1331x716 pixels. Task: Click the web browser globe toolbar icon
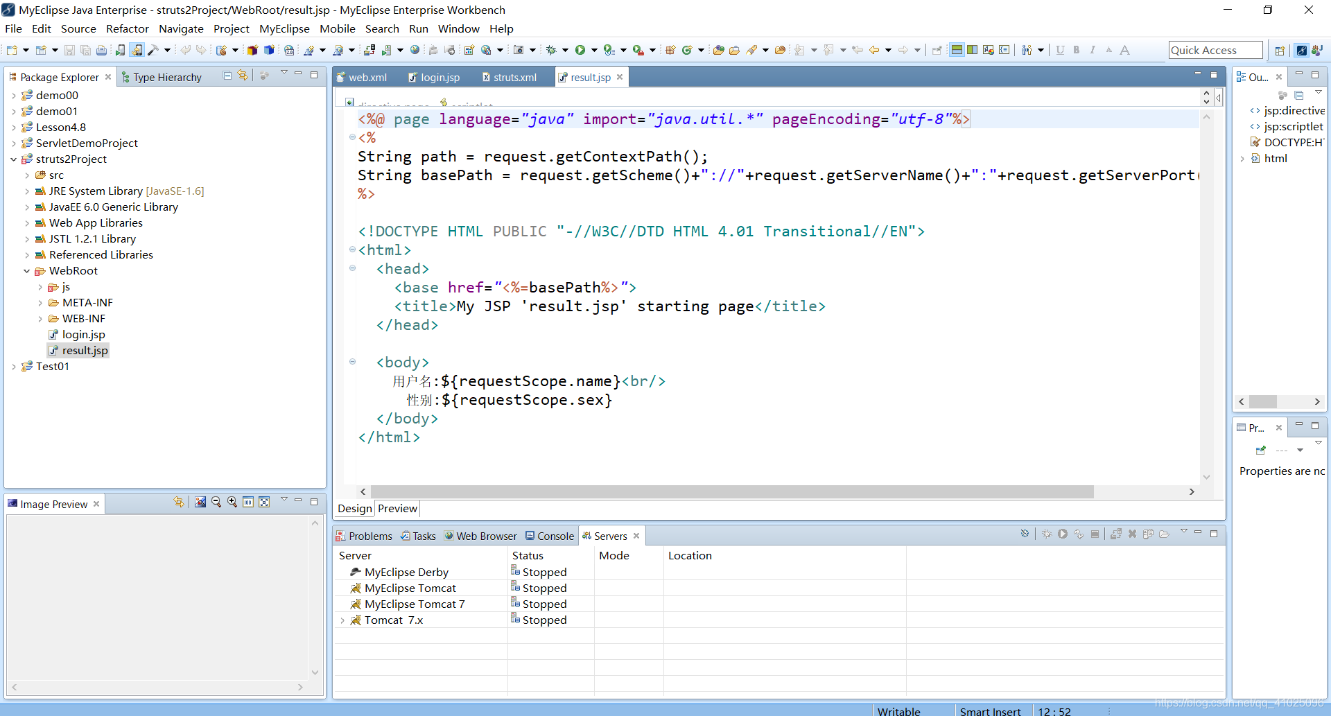coord(415,50)
